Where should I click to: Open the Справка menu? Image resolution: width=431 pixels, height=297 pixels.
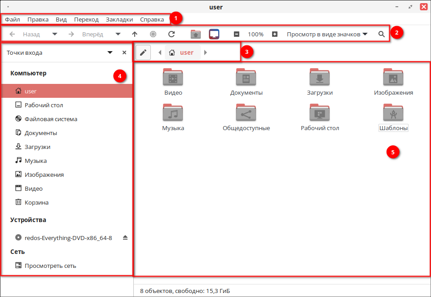pos(152,19)
